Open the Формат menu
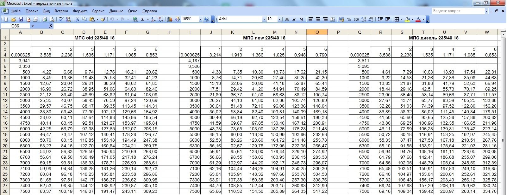The image size is (507, 195). point(80,11)
